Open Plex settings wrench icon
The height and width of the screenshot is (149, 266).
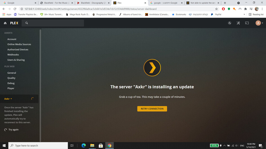(238, 23)
